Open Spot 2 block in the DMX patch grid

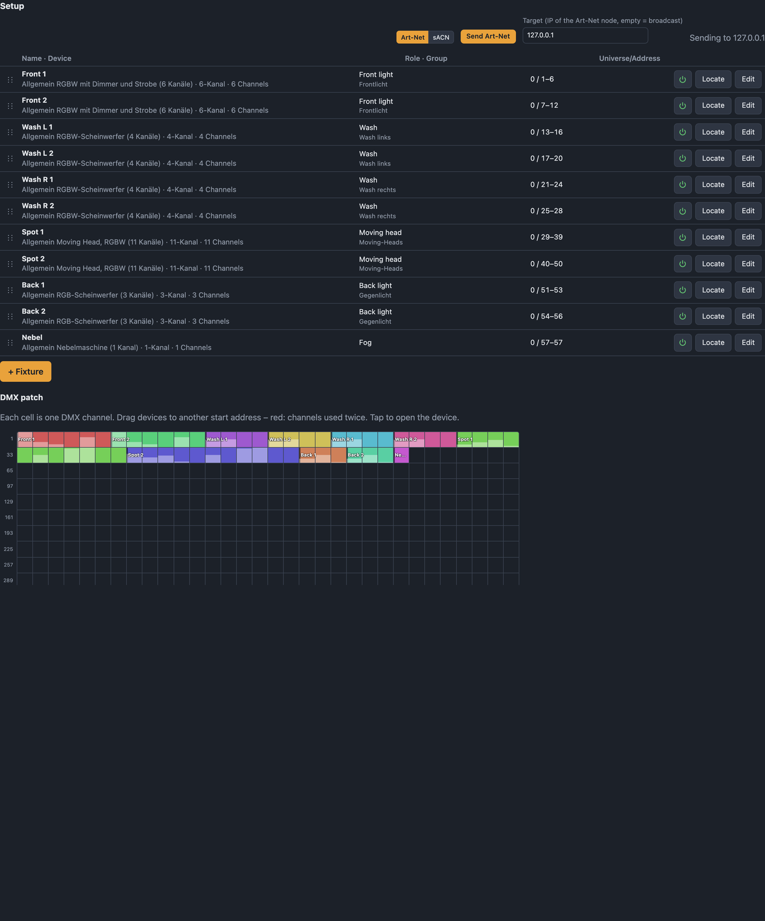tap(213, 455)
